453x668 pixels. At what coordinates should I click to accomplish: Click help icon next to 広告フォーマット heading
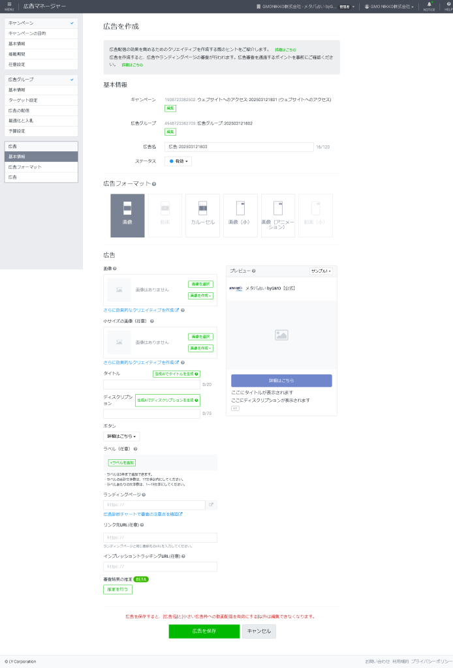coord(154,184)
